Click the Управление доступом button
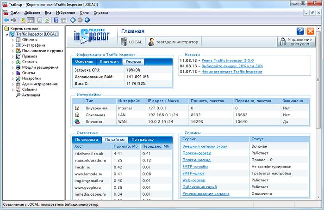This screenshot has height=210, width=324. [x=296, y=42]
